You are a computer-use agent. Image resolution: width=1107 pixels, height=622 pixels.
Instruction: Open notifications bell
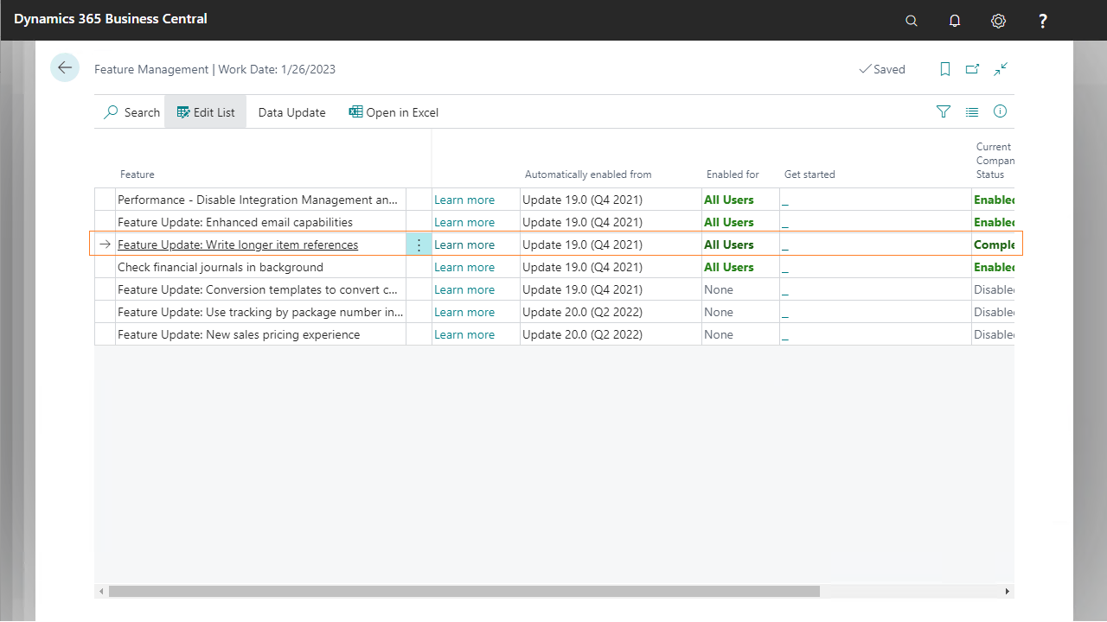pos(955,21)
